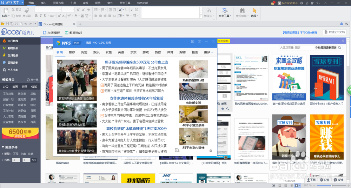Image resolution: width=351 pixels, height=188 pixels.
Task: Open the quick access toolbar customize arrow
Action: tap(35, 24)
